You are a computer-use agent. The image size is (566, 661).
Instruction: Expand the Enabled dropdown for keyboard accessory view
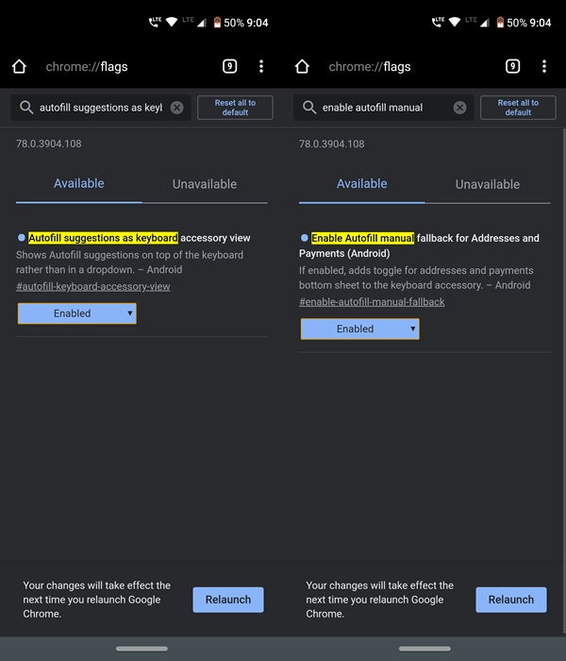[x=76, y=314]
